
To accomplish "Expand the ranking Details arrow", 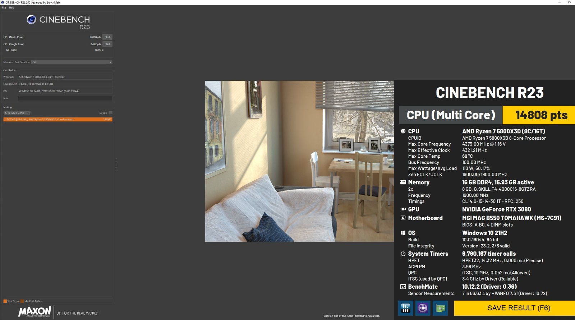I will 110,113.
